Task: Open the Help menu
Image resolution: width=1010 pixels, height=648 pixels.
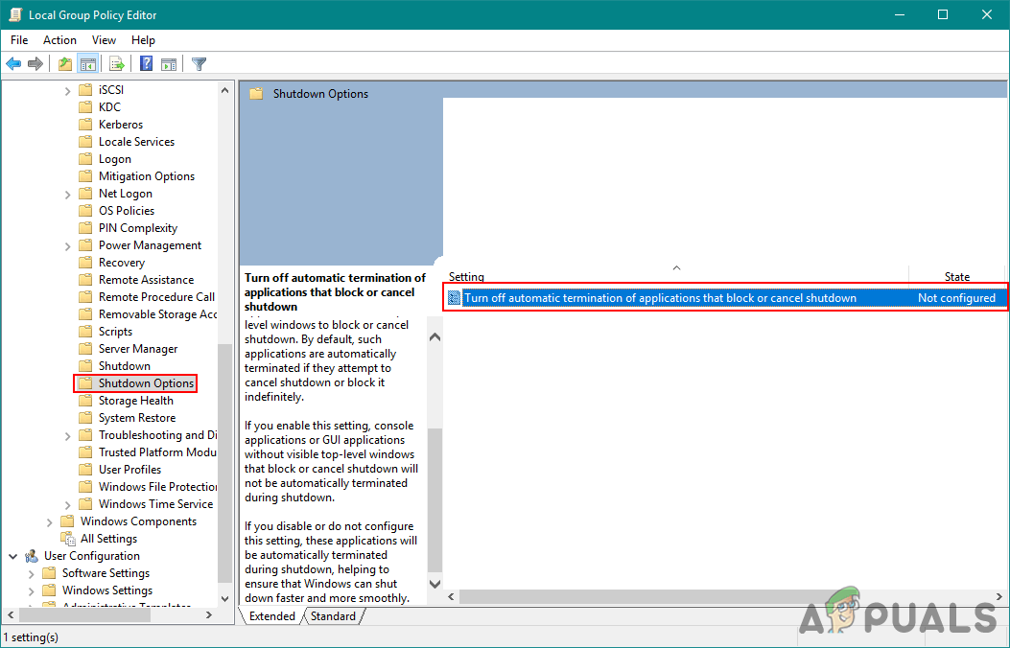Action: pos(143,40)
